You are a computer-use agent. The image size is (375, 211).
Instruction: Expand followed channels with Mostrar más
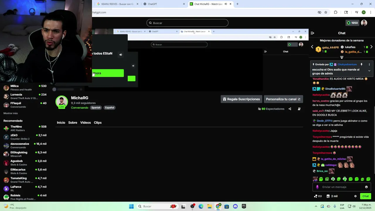pyautogui.click(x=11, y=113)
